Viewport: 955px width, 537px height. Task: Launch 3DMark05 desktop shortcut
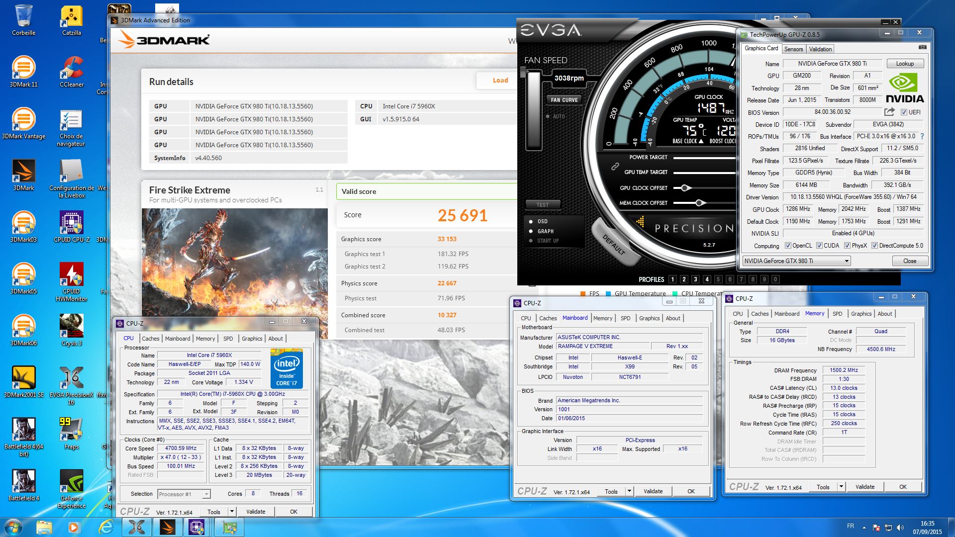click(x=23, y=279)
